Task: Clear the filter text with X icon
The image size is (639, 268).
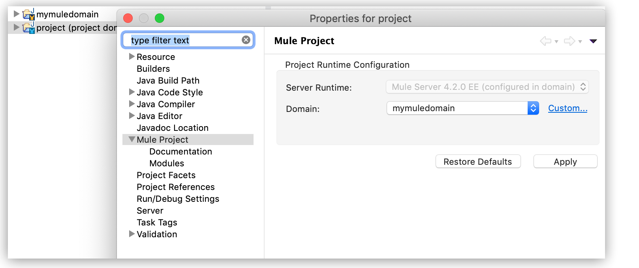Action: coord(246,40)
